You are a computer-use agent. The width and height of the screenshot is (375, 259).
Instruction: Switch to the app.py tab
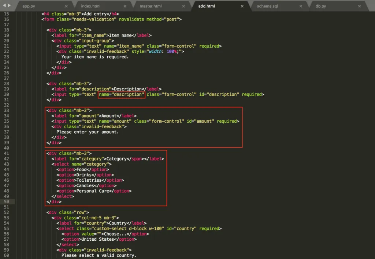pos(29,6)
